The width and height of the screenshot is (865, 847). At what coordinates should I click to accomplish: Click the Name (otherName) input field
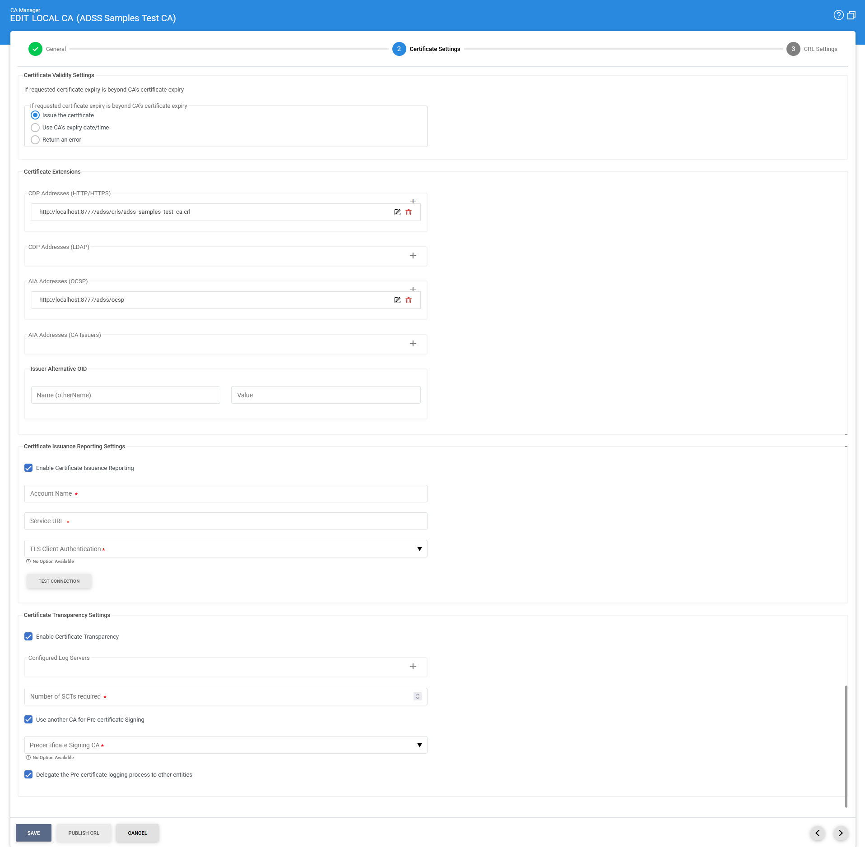126,395
